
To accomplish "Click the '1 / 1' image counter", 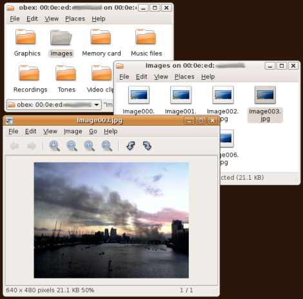I will coord(186,291).
